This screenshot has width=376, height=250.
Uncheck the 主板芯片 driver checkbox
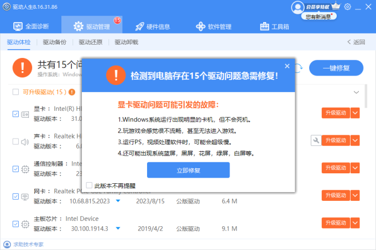click(x=15, y=224)
